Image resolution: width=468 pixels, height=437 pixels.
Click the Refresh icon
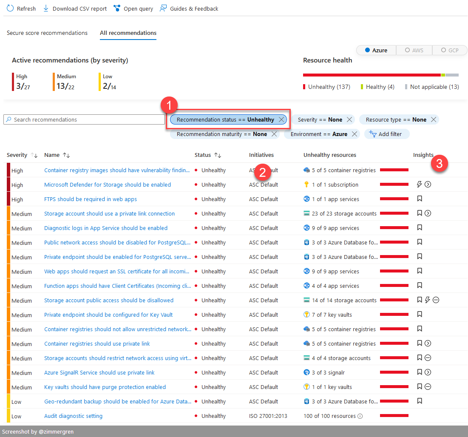click(x=9, y=8)
